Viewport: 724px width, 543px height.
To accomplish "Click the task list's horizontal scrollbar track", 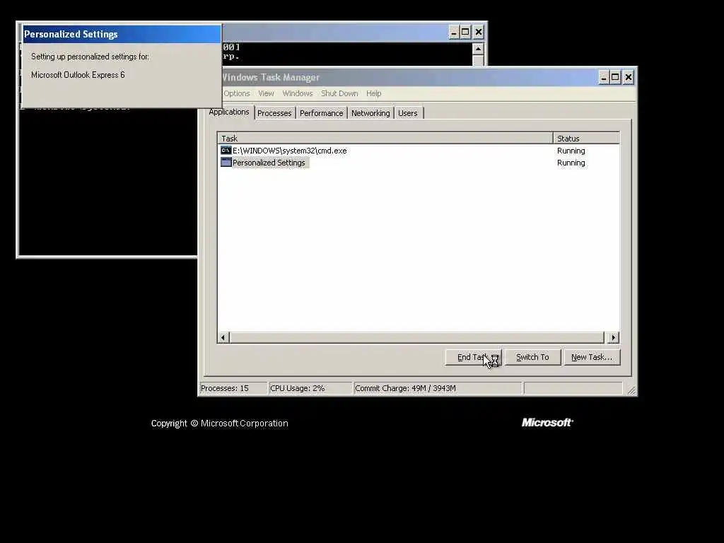I will pos(417,337).
